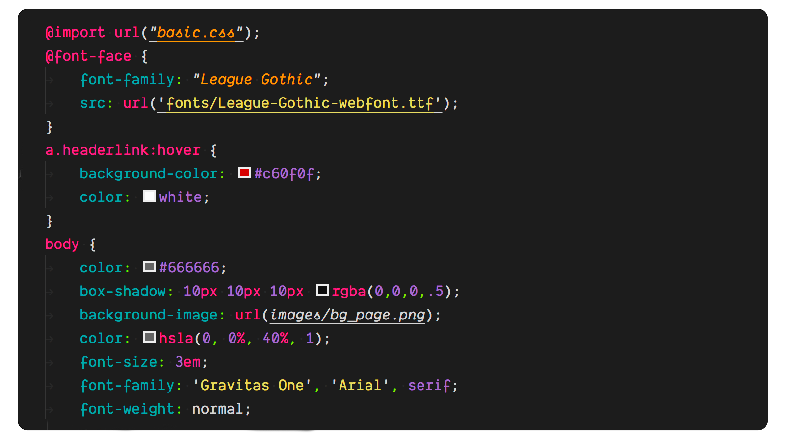
Task: Follow the "basic.css" import link
Action: pyautogui.click(x=196, y=33)
